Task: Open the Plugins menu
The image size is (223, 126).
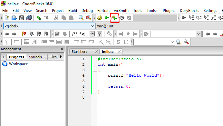Action: [169, 11]
